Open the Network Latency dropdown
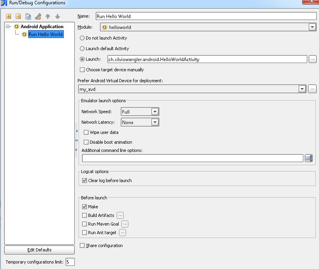The image size is (319, 269). pyautogui.click(x=155, y=122)
